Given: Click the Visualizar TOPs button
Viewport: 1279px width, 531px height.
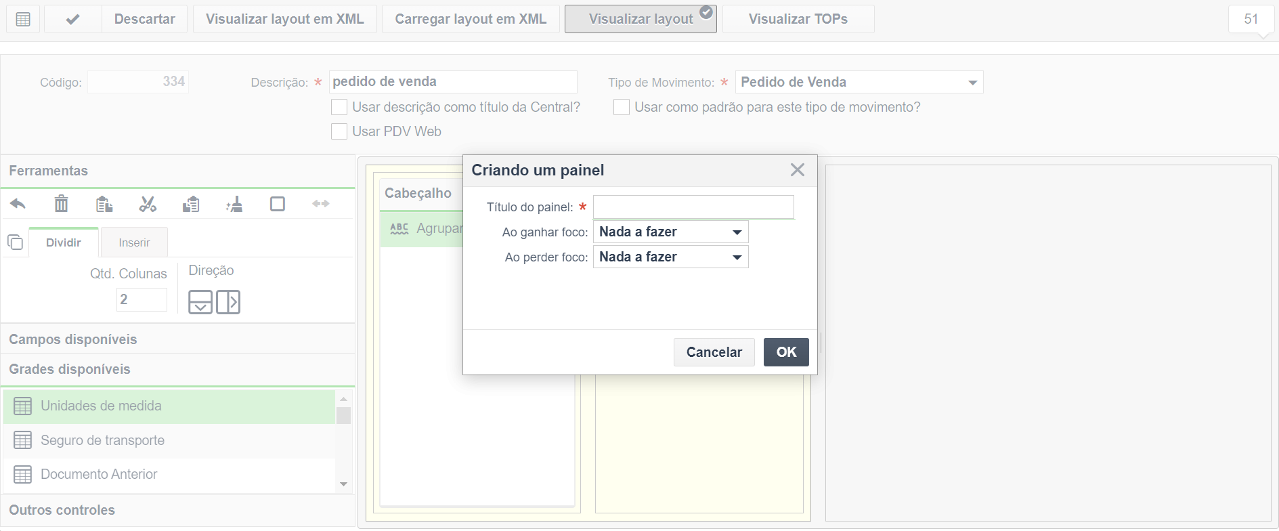Looking at the screenshot, I should pos(798,19).
